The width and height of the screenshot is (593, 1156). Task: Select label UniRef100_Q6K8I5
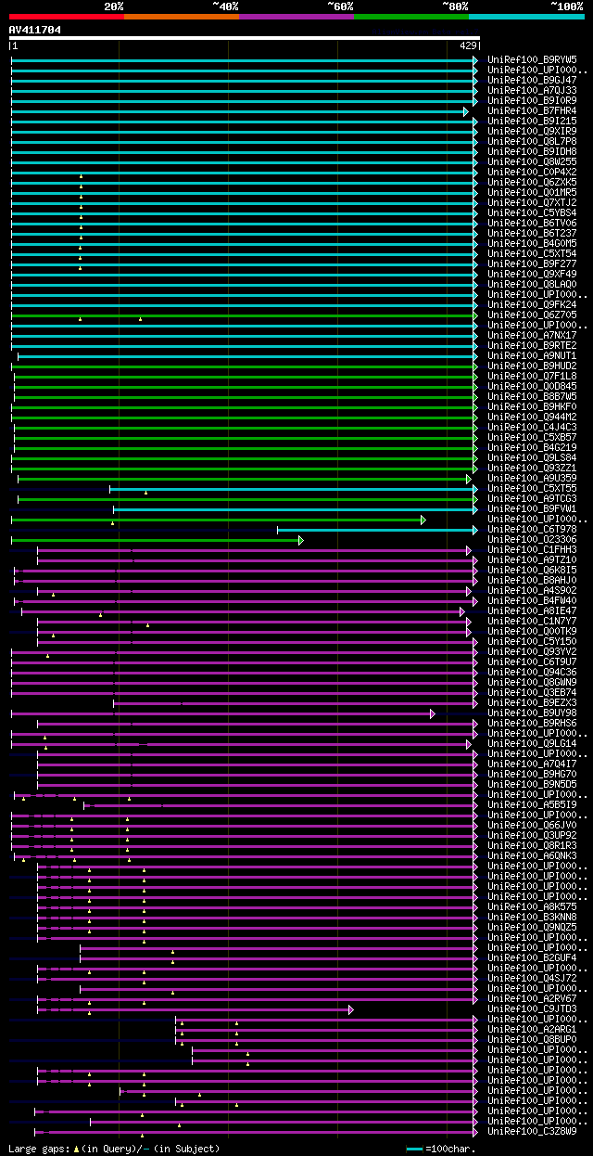click(x=532, y=571)
